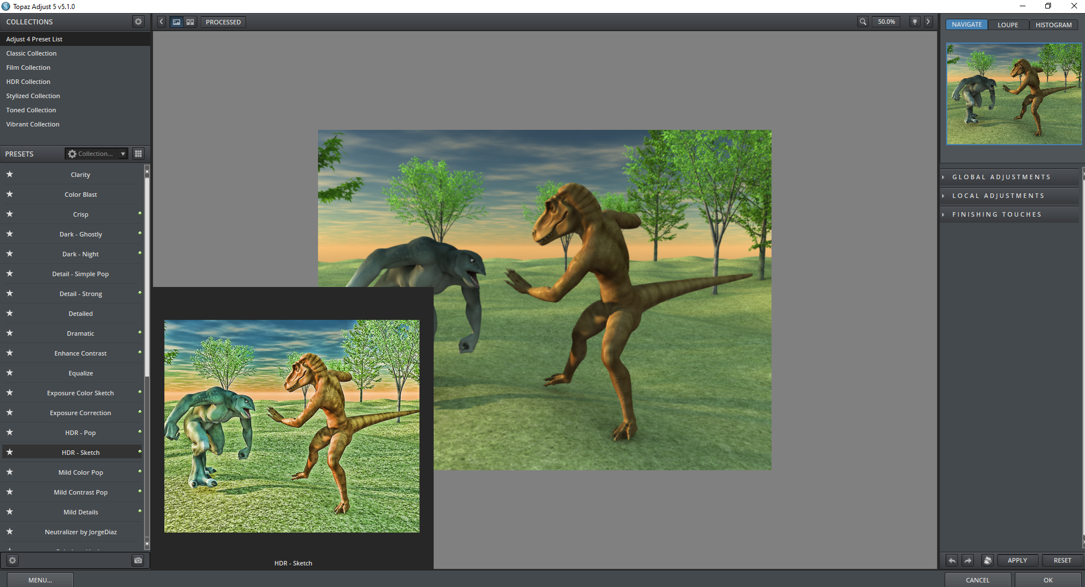This screenshot has height=587, width=1085.
Task: Click the PROCESSED view button
Action: [x=223, y=22]
